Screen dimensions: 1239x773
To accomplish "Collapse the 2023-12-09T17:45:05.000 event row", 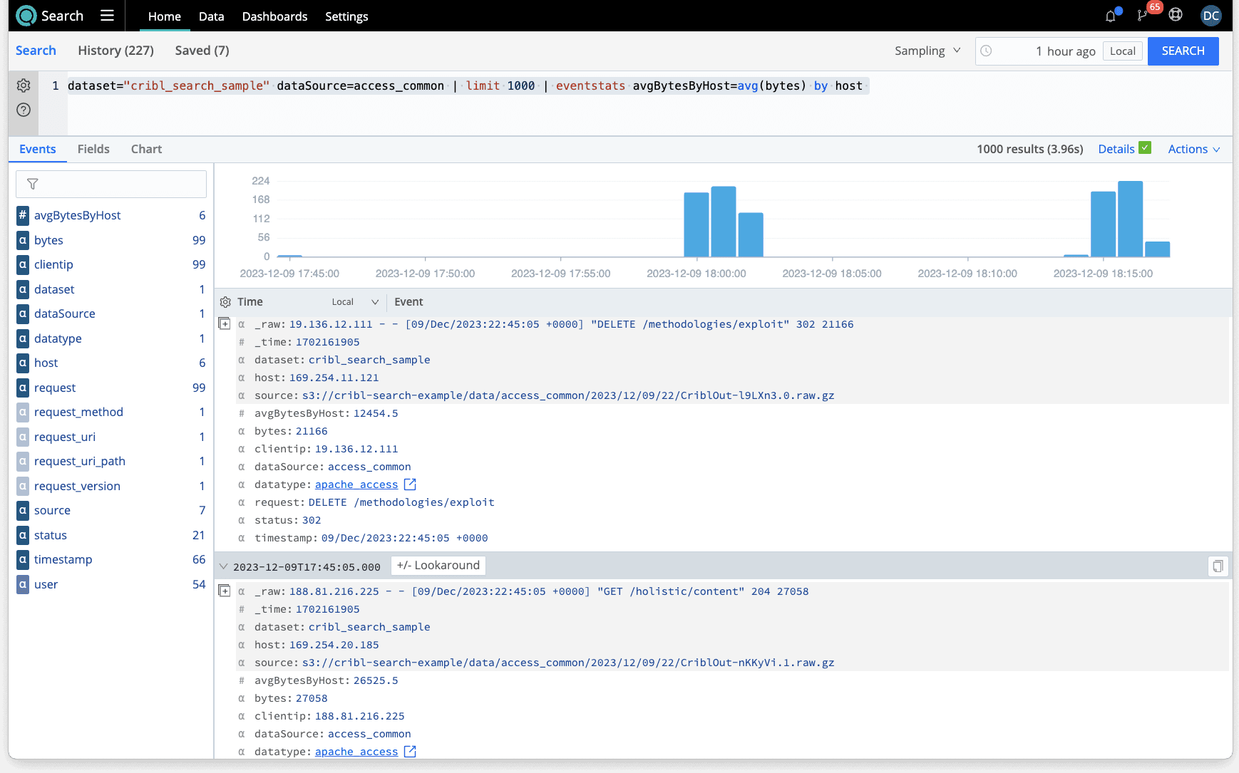I will click(x=224, y=566).
